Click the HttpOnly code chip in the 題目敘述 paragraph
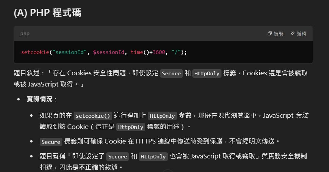 [x=207, y=73]
